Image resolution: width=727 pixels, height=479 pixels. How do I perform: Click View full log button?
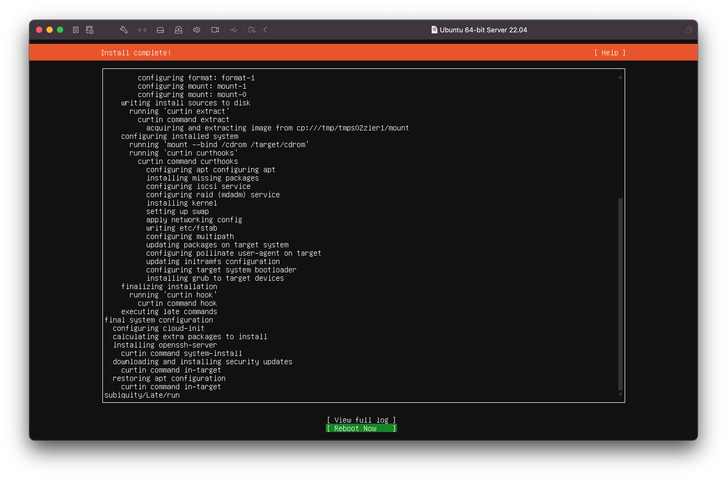tap(361, 420)
